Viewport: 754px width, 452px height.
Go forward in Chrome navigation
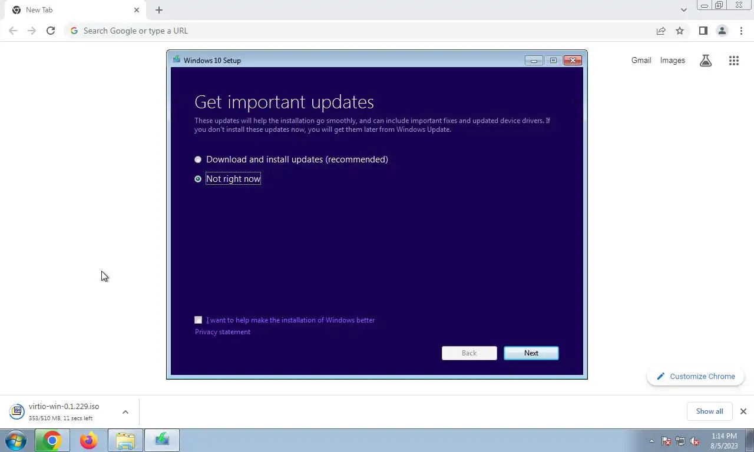pos(32,31)
